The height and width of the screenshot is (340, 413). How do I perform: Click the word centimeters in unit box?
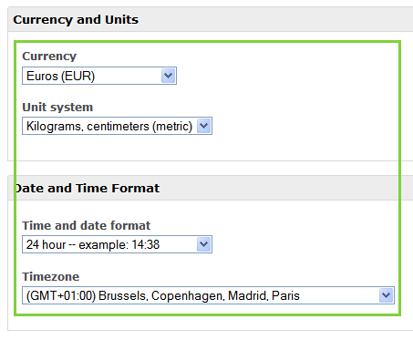pyautogui.click(x=118, y=127)
